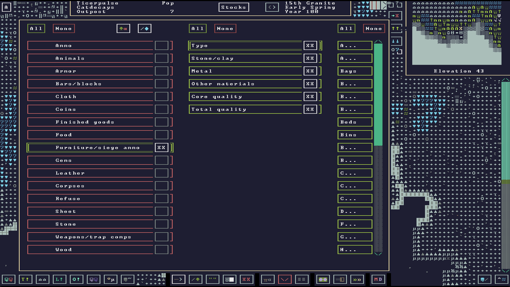Click the T! icon in bottom-left toolbar
This screenshot has width=510, height=287.
[x=25, y=279]
